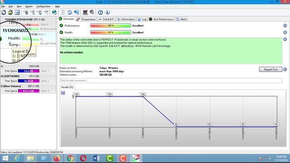Viewport: 290px width, 163px height.
Task: Click help icon beside Health row
Action: pos(285,32)
